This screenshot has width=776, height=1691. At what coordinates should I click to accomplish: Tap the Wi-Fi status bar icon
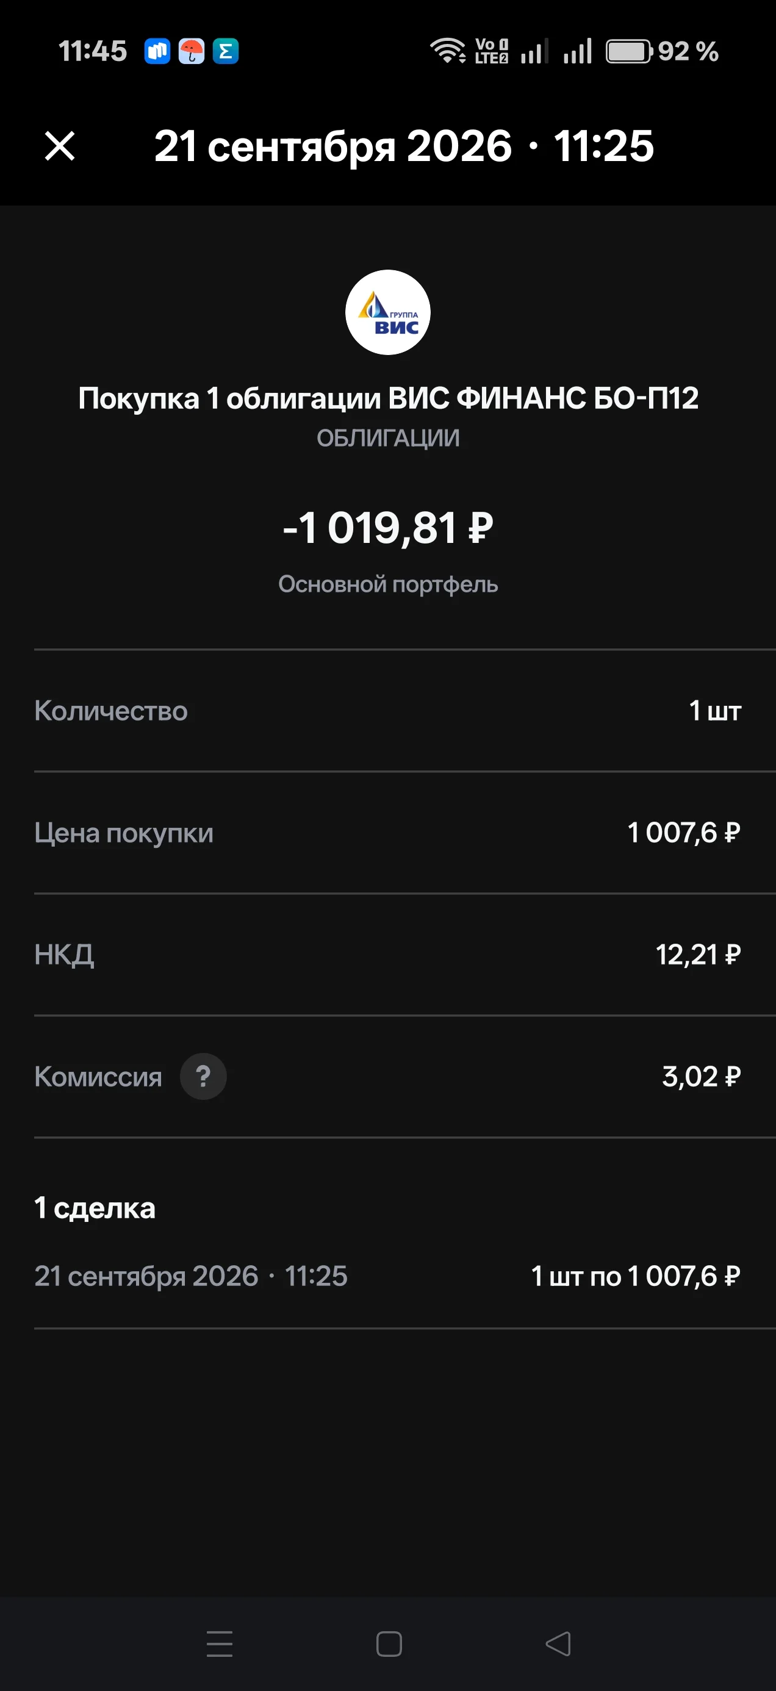click(x=448, y=51)
